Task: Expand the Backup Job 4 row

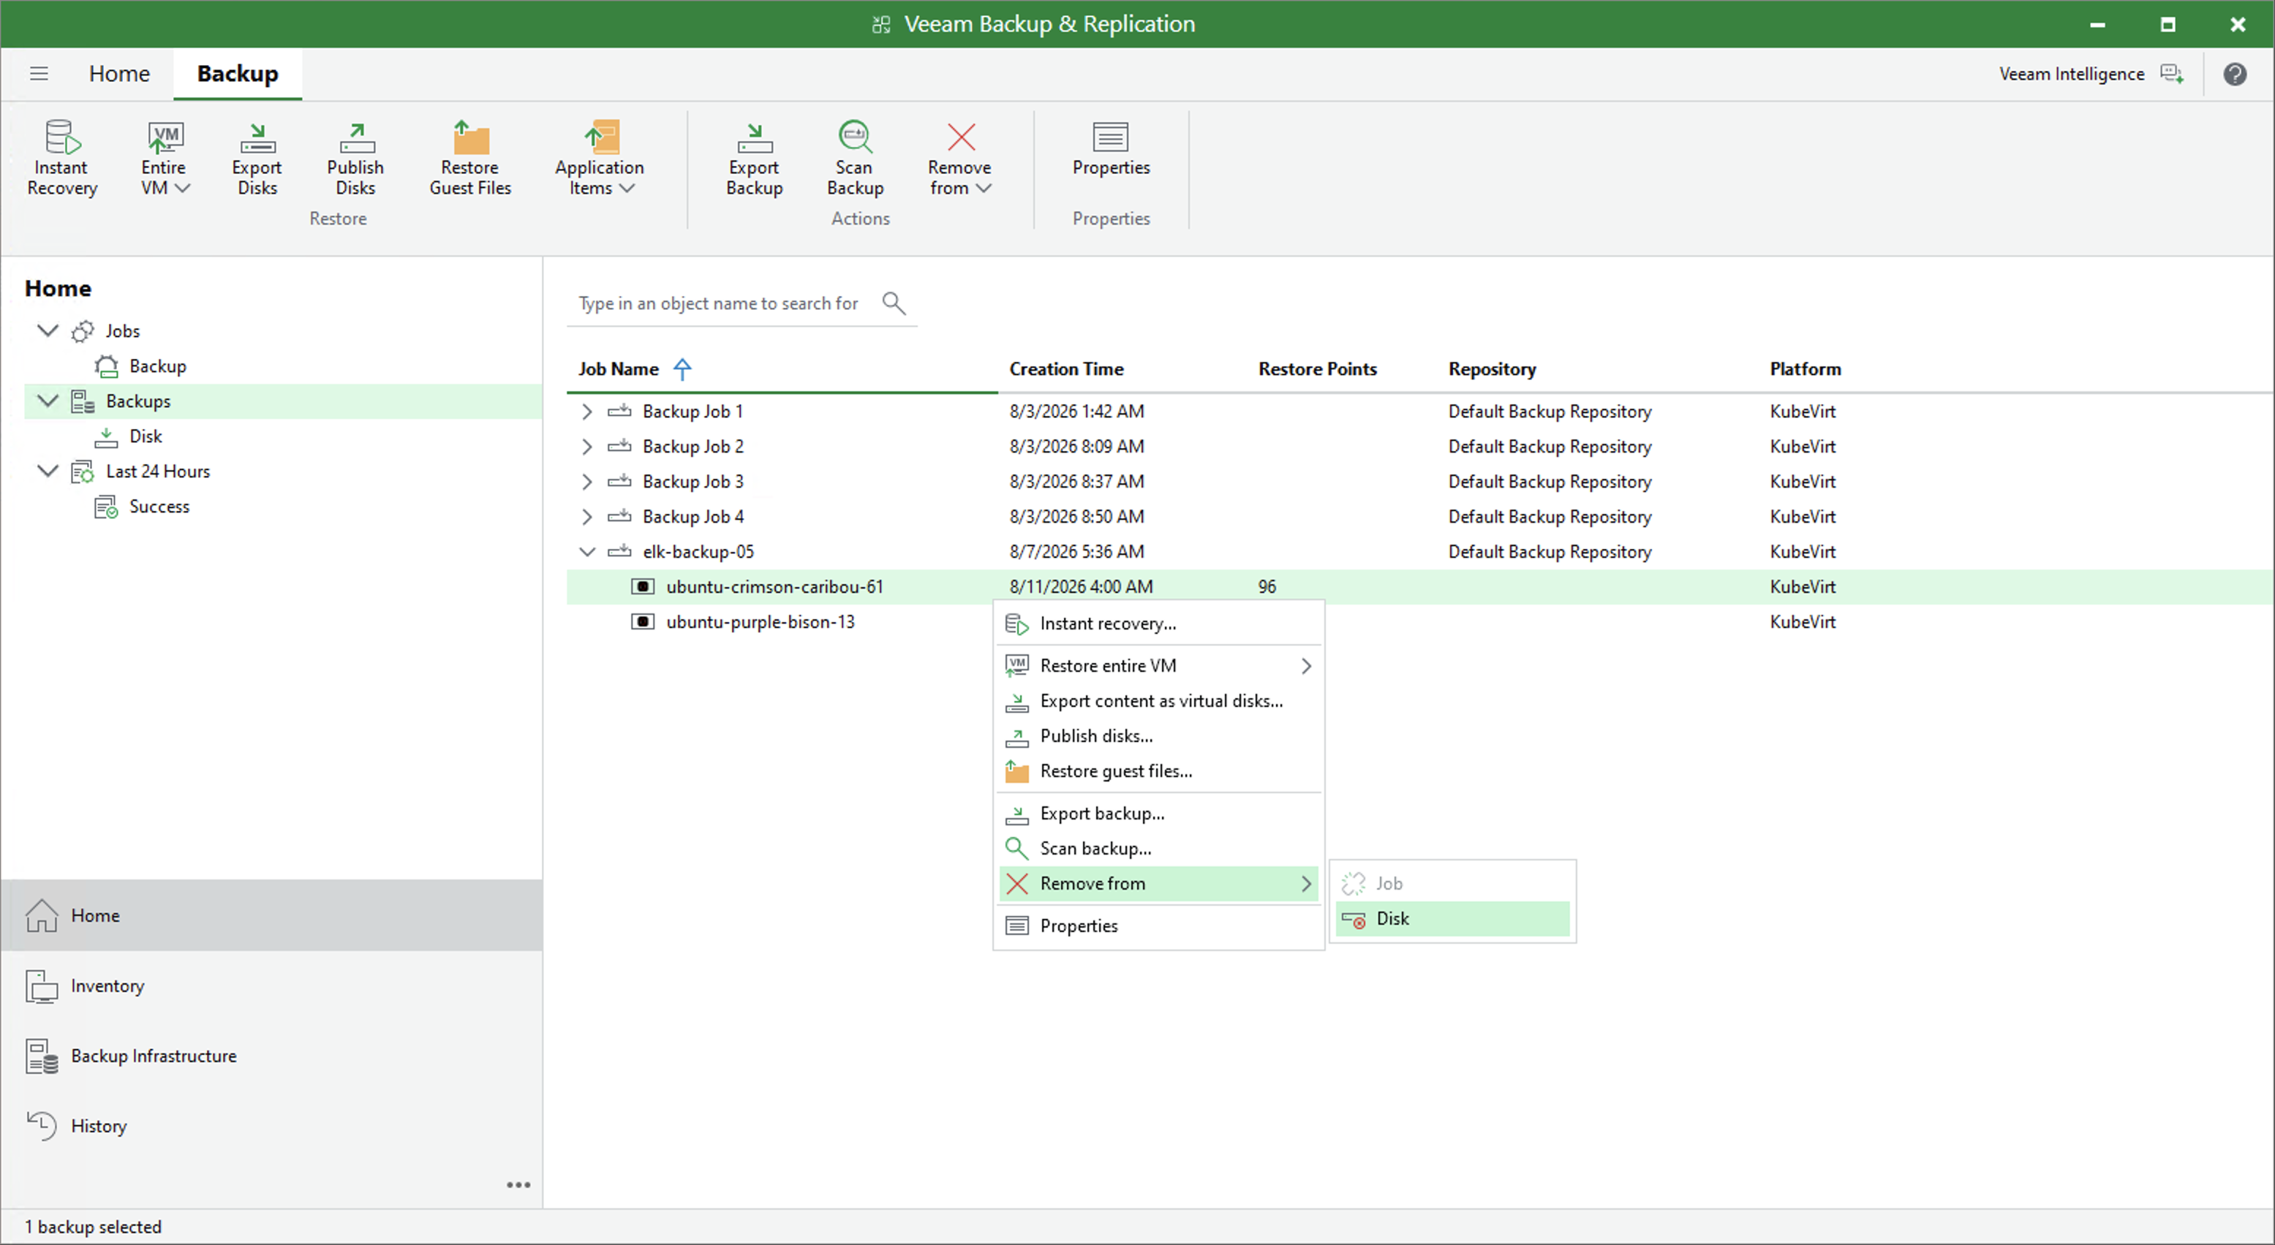Action: pos(587,517)
